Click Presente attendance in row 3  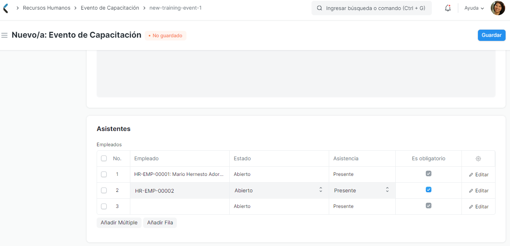344,206
